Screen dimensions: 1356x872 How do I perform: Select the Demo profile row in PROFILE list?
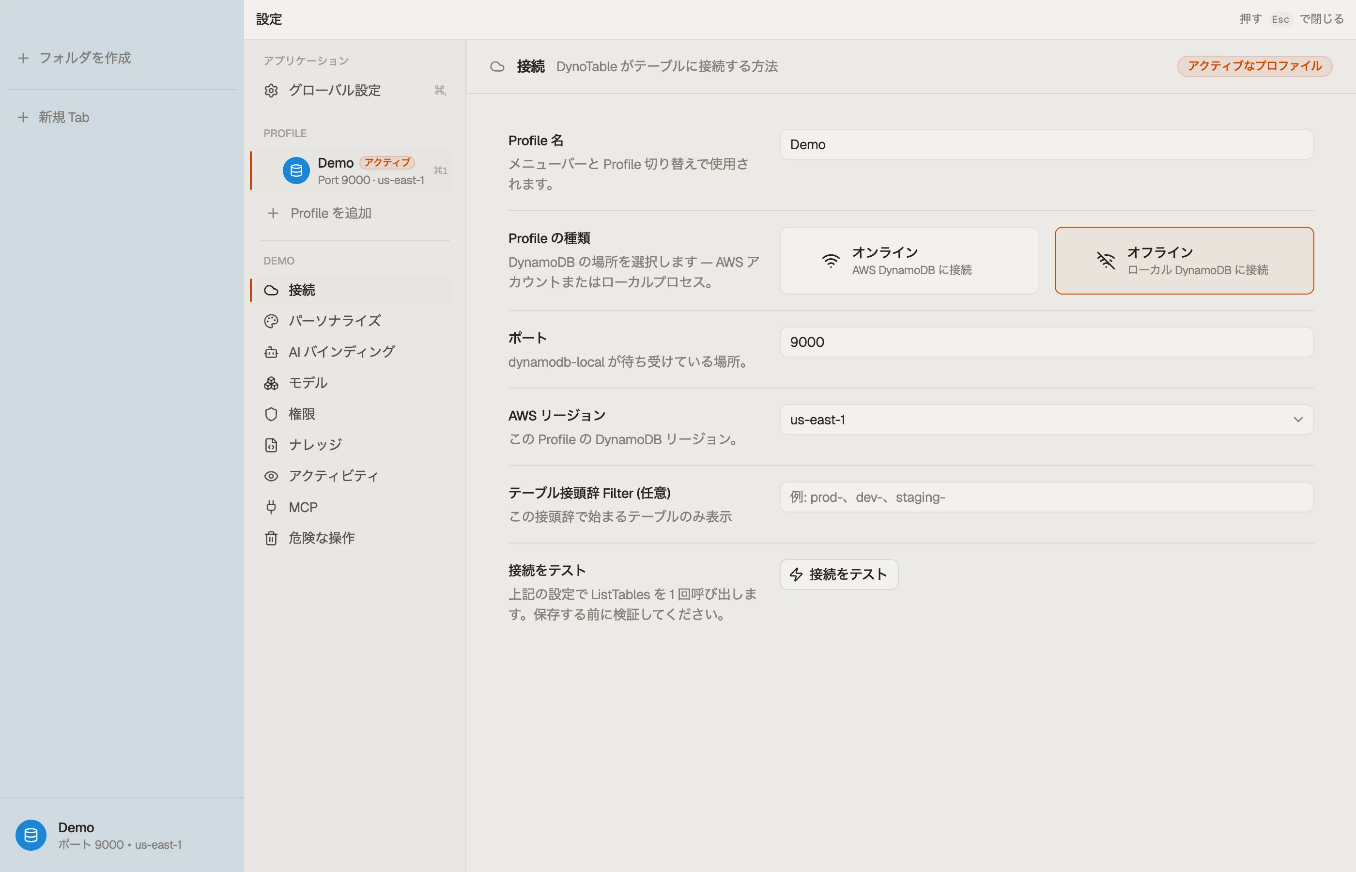(354, 171)
